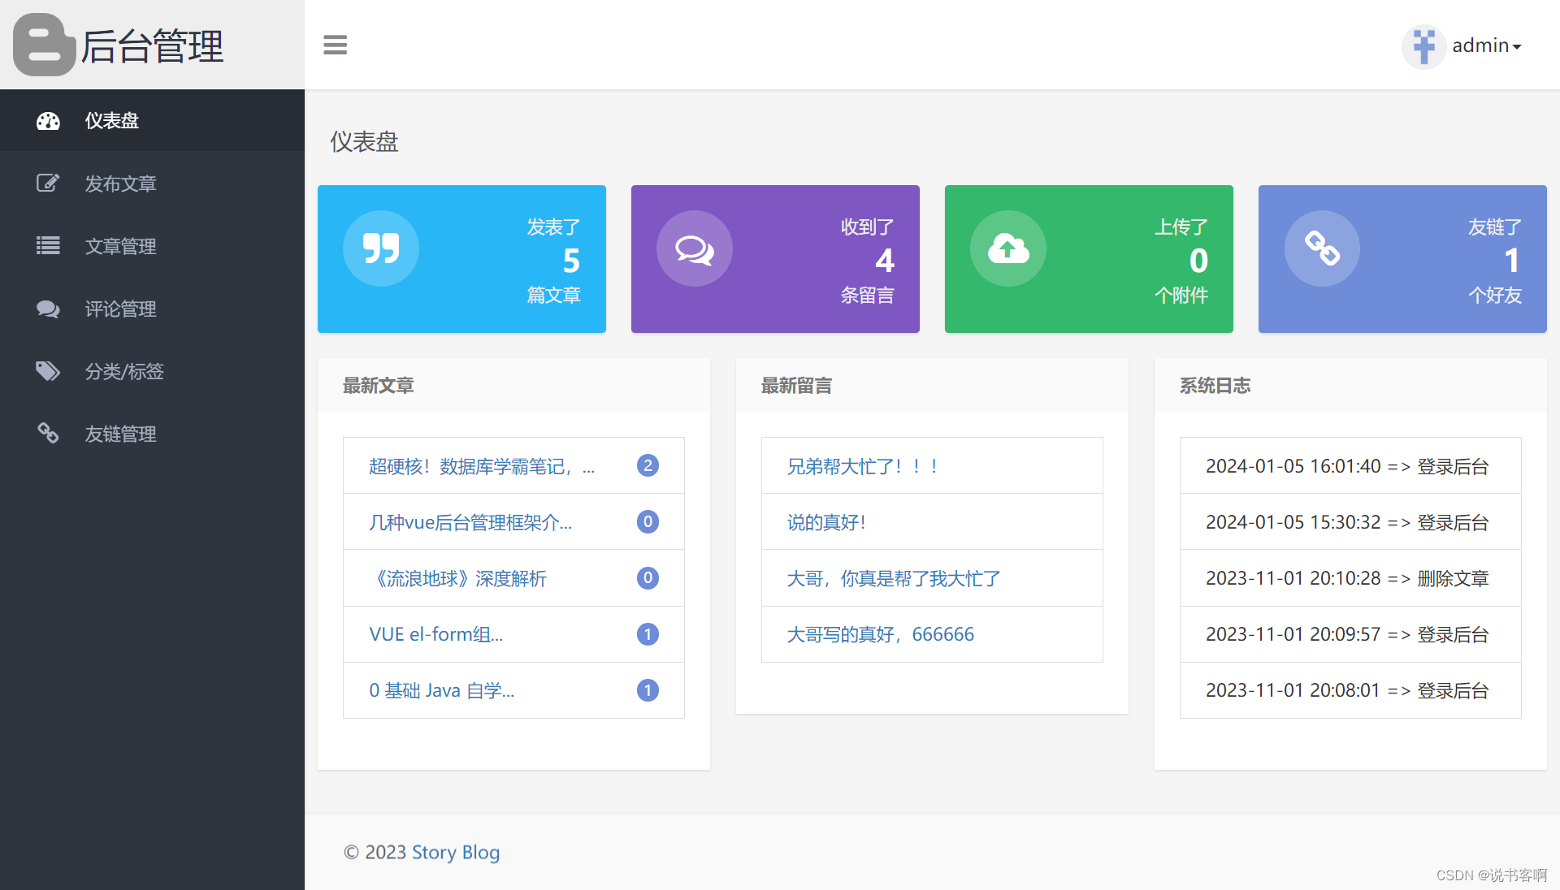This screenshot has height=890, width=1560.
Task: Click the cloud upload icon on green card
Action: tap(1008, 248)
